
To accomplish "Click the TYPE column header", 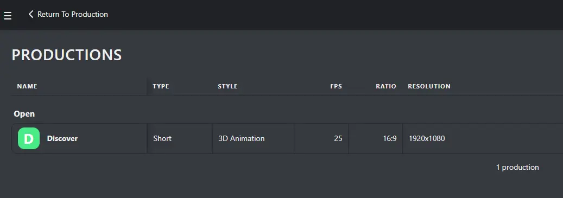I will pos(161,86).
